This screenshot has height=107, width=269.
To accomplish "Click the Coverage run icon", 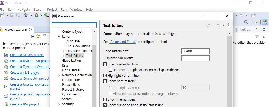I will [46, 15].
